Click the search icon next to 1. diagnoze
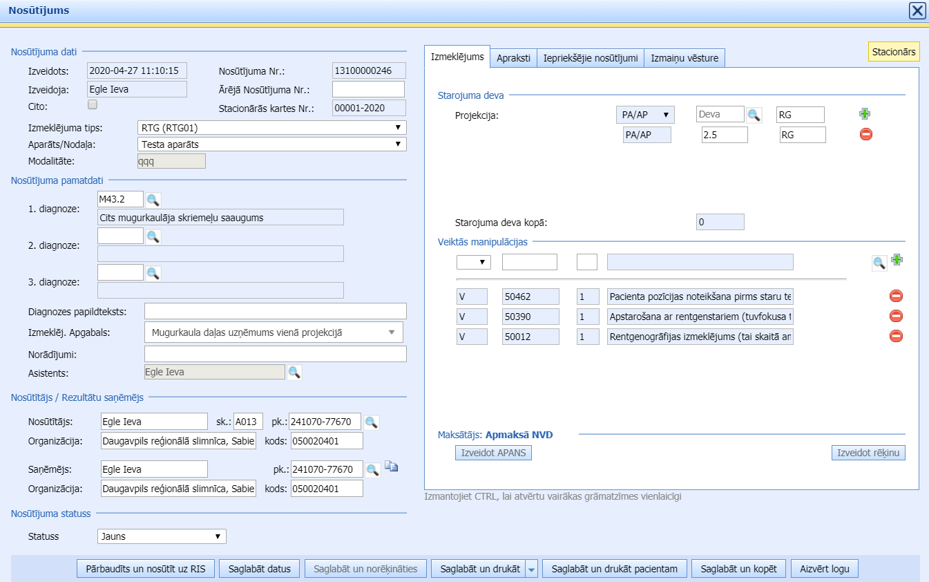929x582 pixels. pos(153,200)
